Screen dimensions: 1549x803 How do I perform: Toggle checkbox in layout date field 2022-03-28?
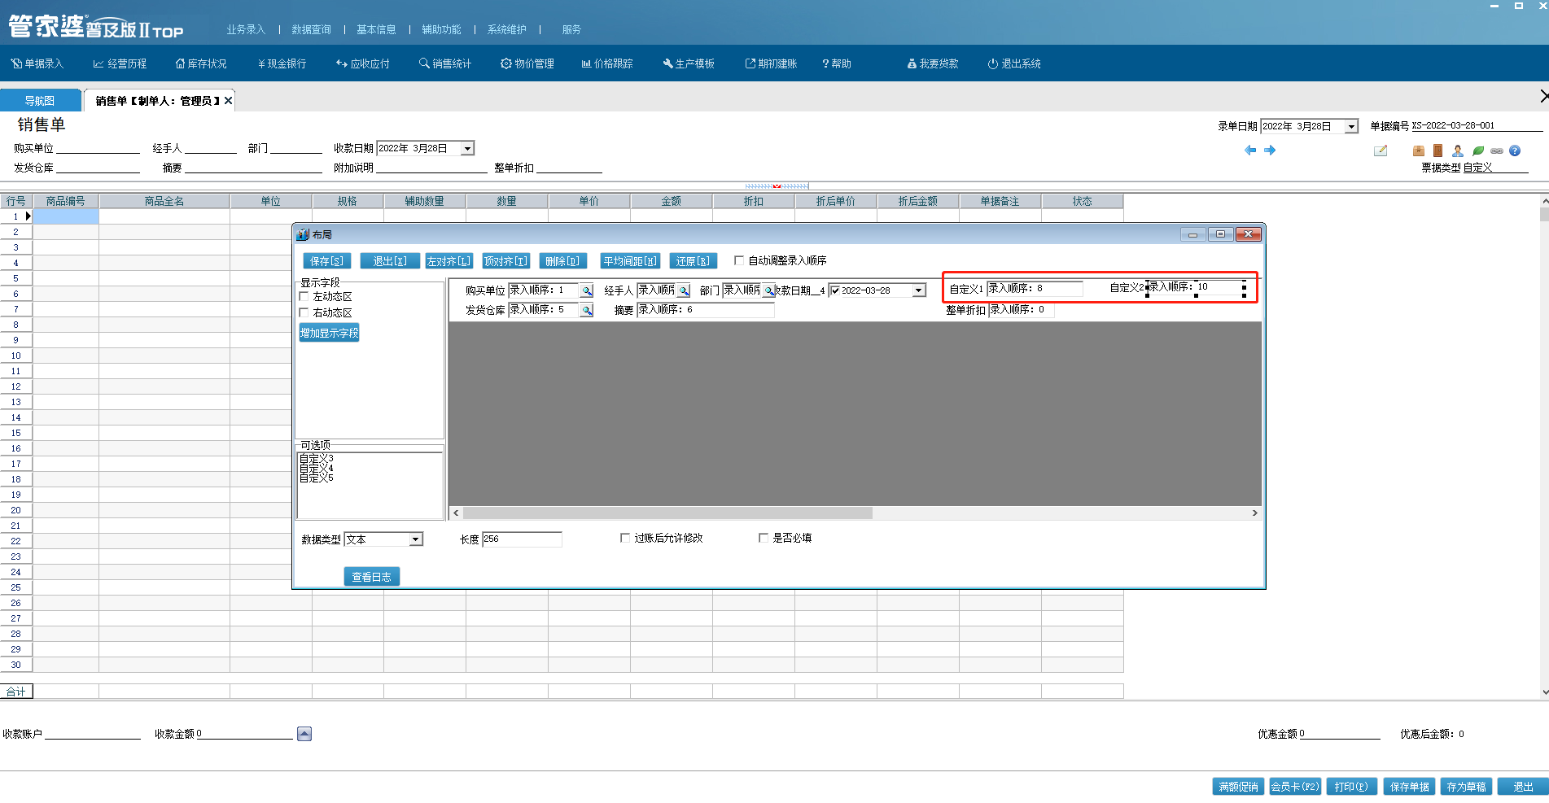pyautogui.click(x=835, y=290)
